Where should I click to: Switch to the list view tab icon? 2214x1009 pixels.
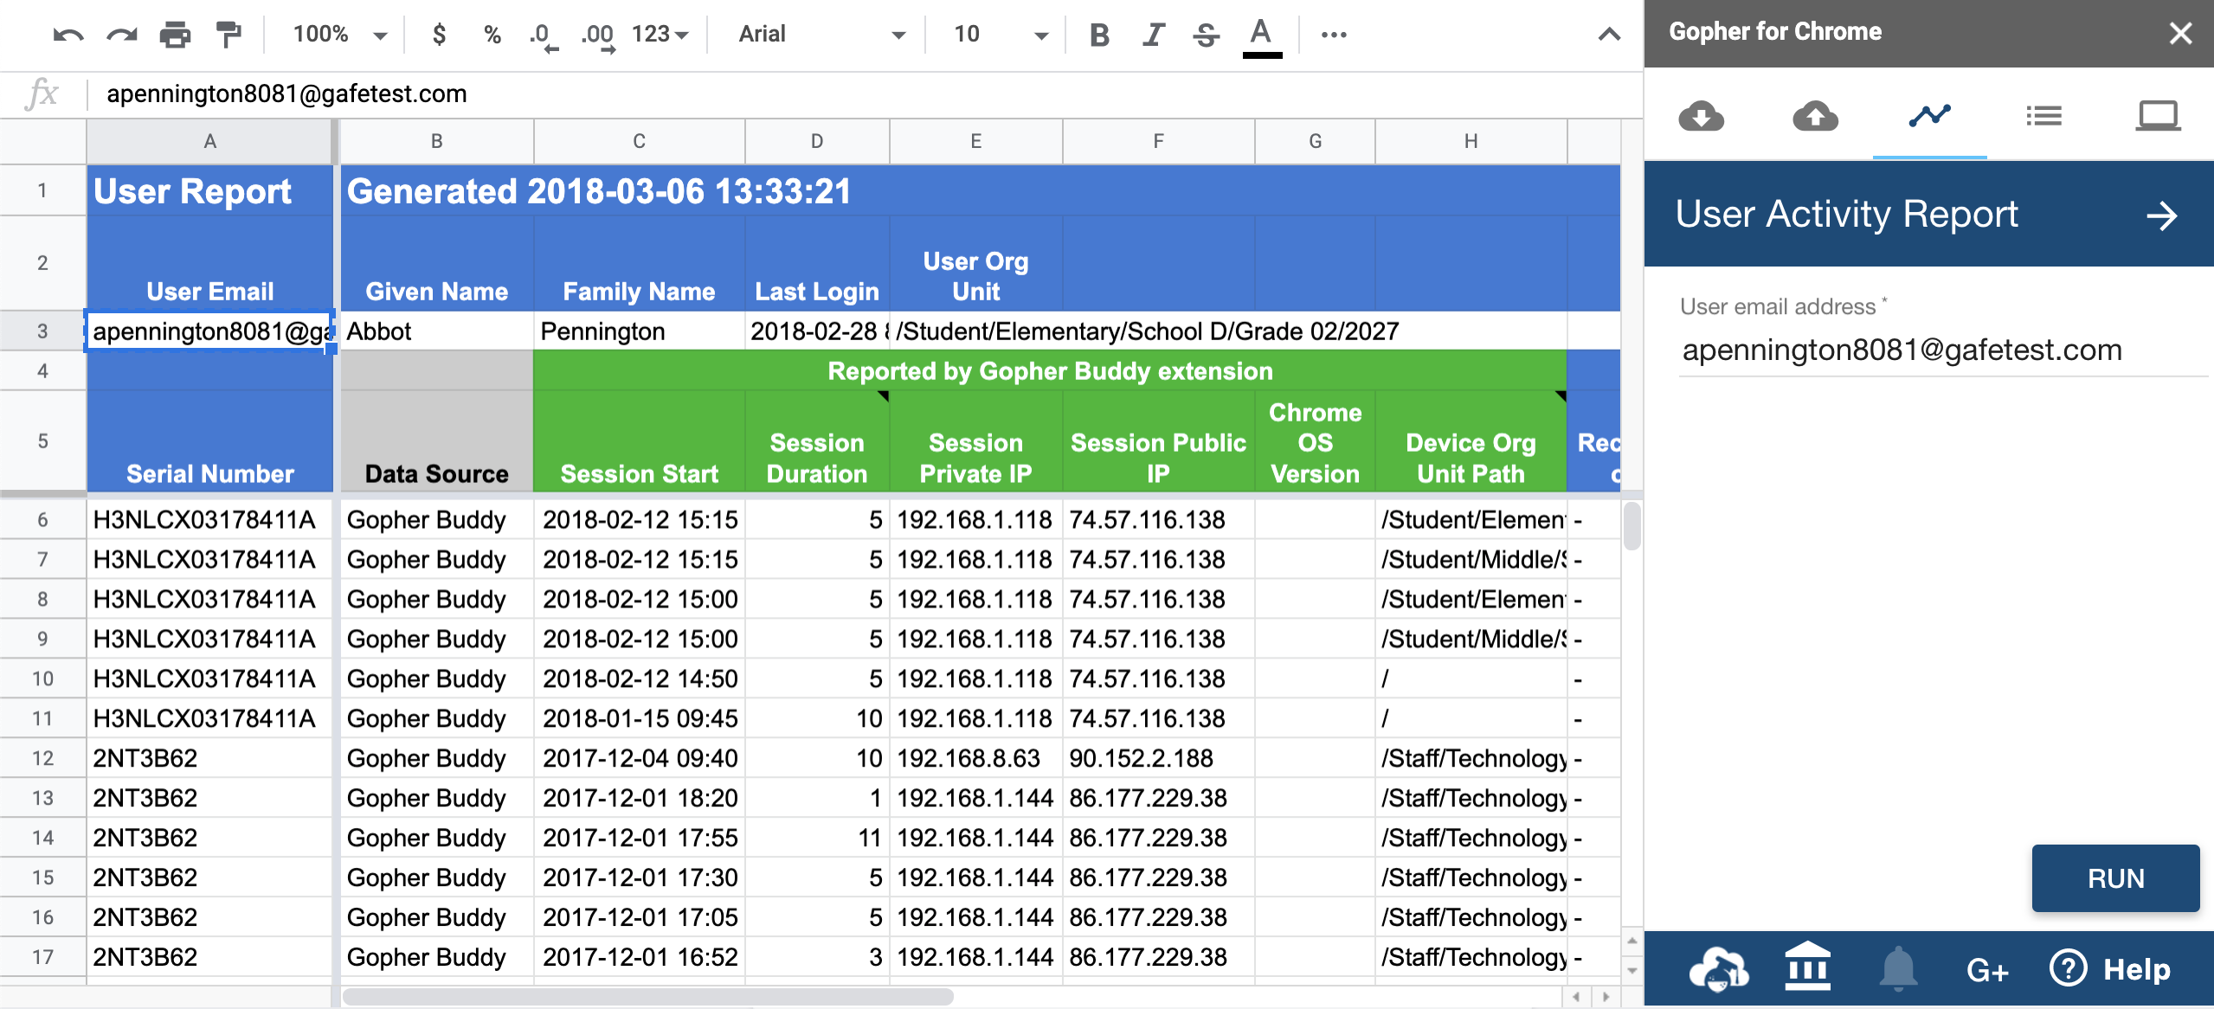click(x=2043, y=116)
